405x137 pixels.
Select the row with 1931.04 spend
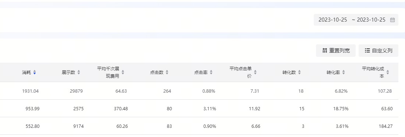click(x=199, y=91)
